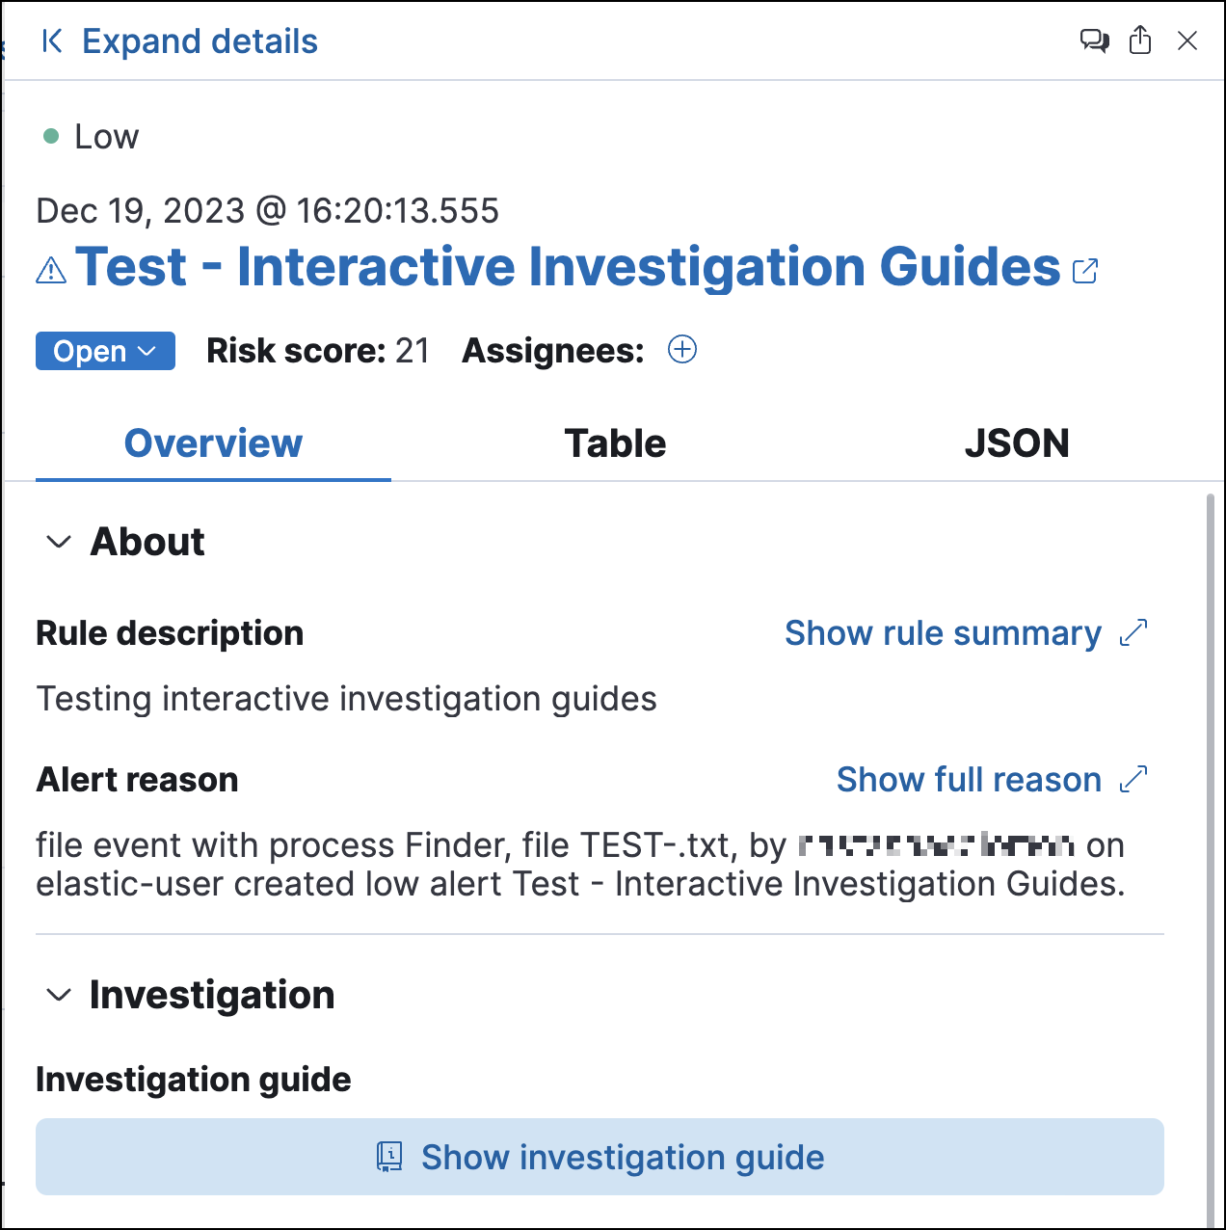Viewport: 1226px width, 1230px height.
Task: Open the add note comment icon
Action: (1094, 40)
